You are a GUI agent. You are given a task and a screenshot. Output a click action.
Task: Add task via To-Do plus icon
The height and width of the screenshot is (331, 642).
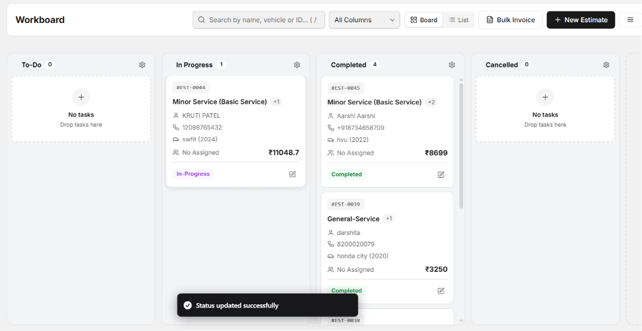click(x=81, y=97)
